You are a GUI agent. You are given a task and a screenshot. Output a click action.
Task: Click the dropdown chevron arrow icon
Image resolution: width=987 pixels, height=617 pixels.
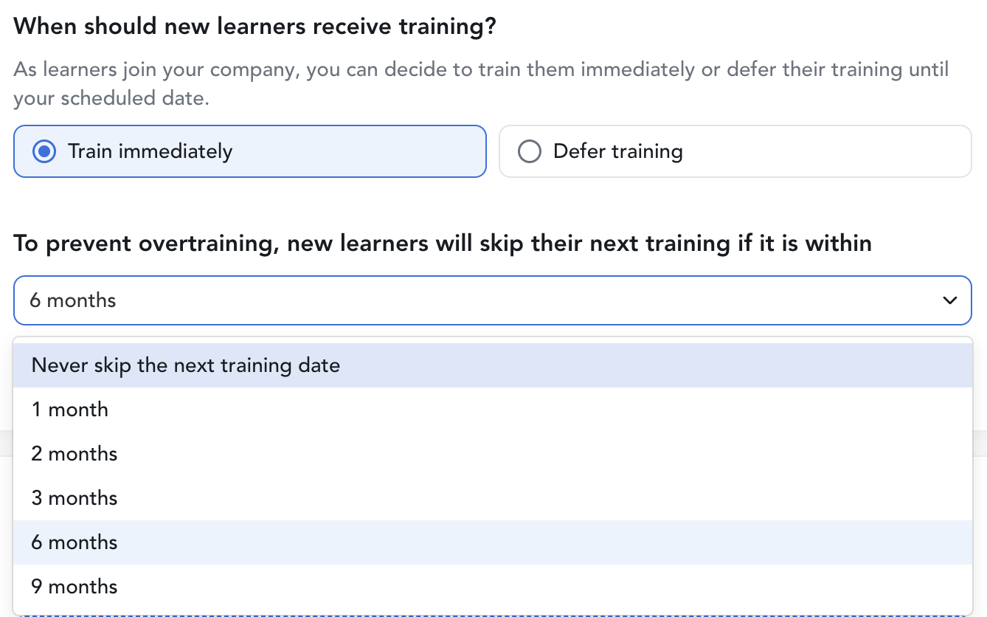click(x=950, y=300)
